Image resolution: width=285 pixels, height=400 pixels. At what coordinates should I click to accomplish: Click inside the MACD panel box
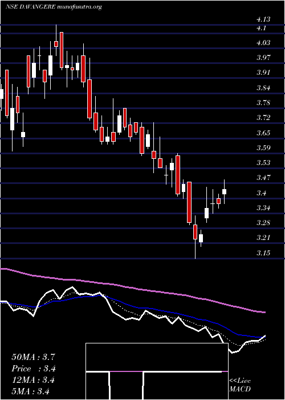pos(157,371)
